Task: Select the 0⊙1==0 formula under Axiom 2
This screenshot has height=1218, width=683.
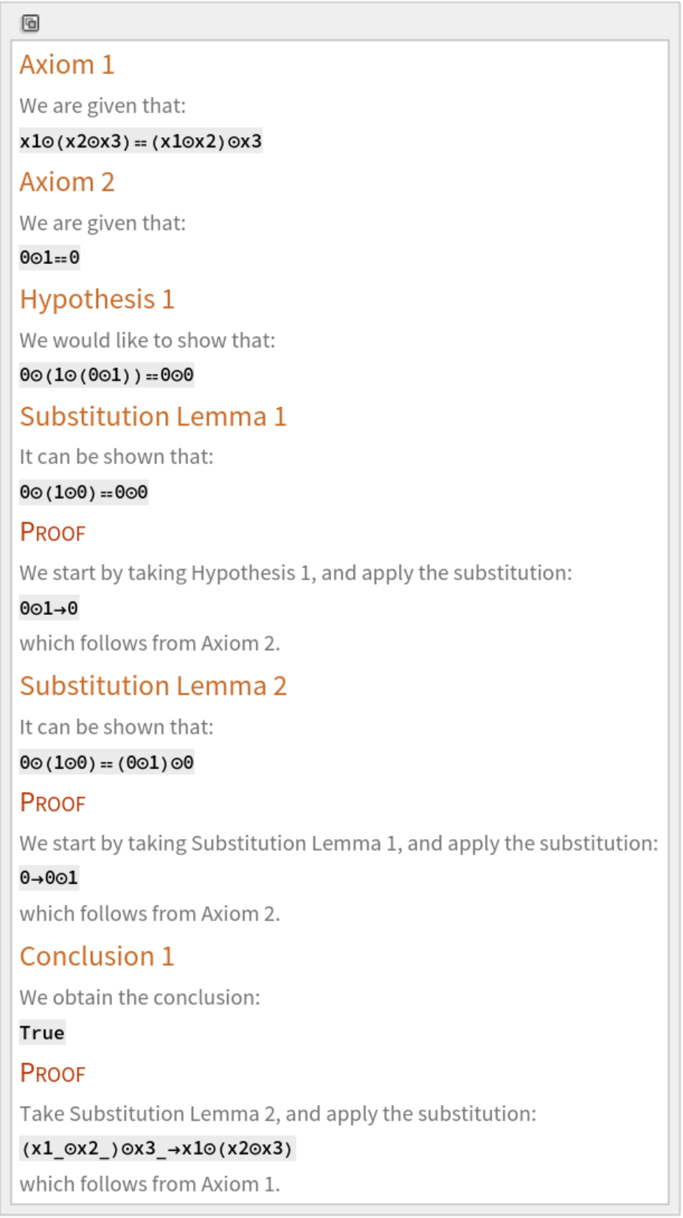Action: [49, 257]
